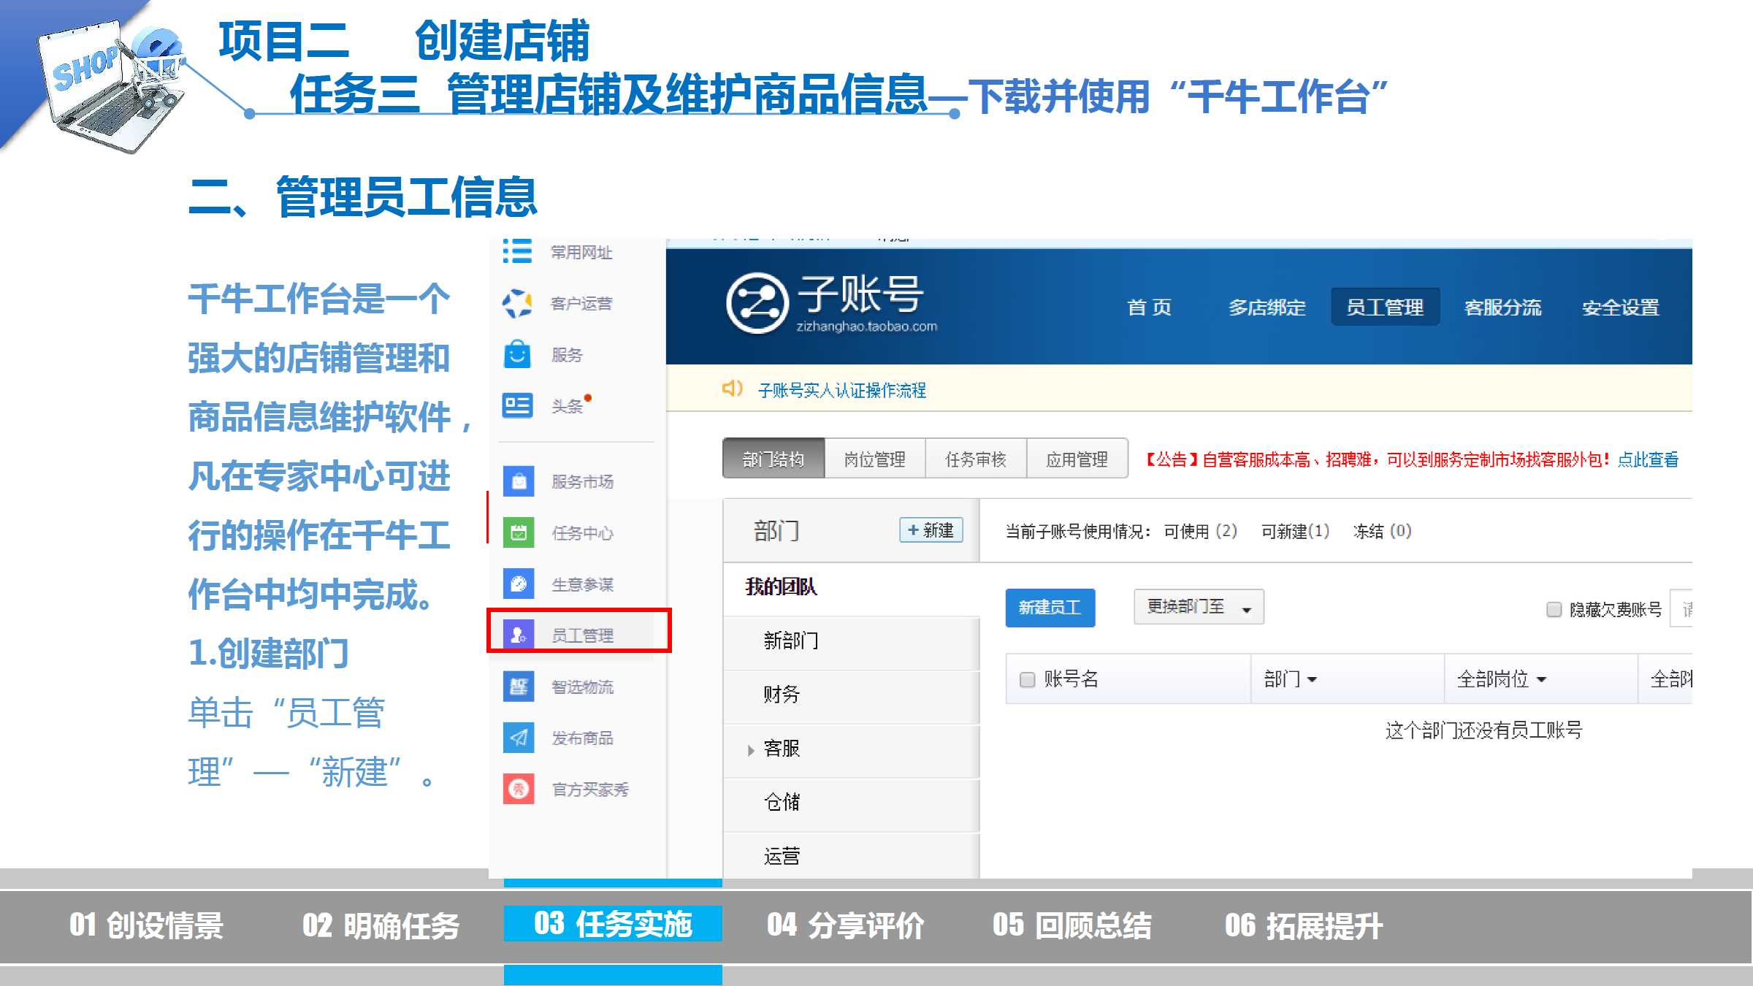Open 安全设置 navigation item

click(1621, 307)
